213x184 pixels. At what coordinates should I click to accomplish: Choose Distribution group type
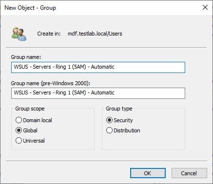[123, 130]
